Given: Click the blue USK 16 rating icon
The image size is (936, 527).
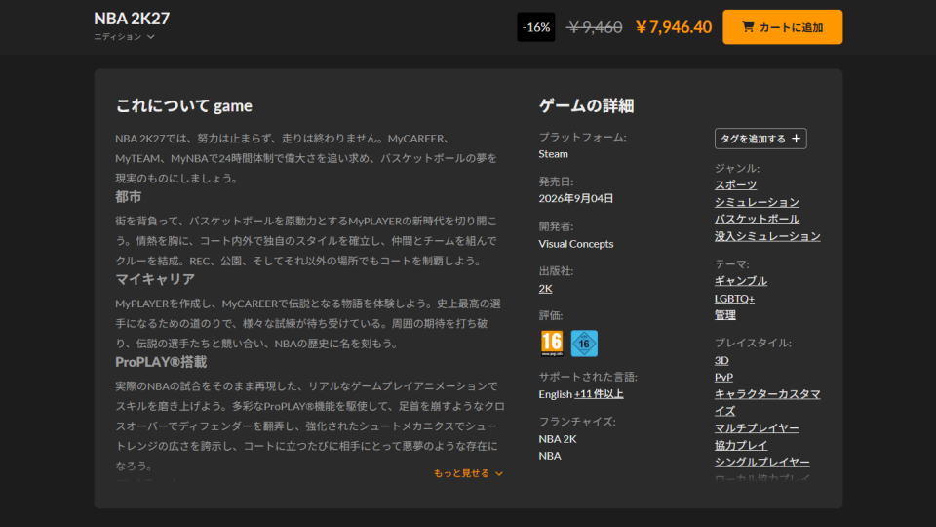Looking at the screenshot, I should pos(584,344).
